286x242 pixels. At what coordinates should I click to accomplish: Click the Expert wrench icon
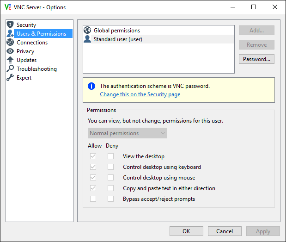point(10,77)
